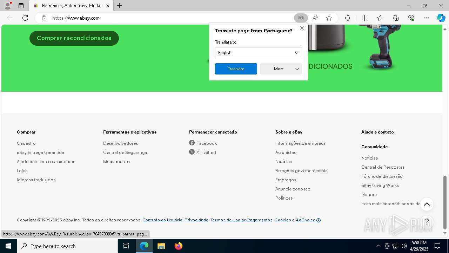
Task: Refresh the page using the reload icon
Action: tap(25, 18)
